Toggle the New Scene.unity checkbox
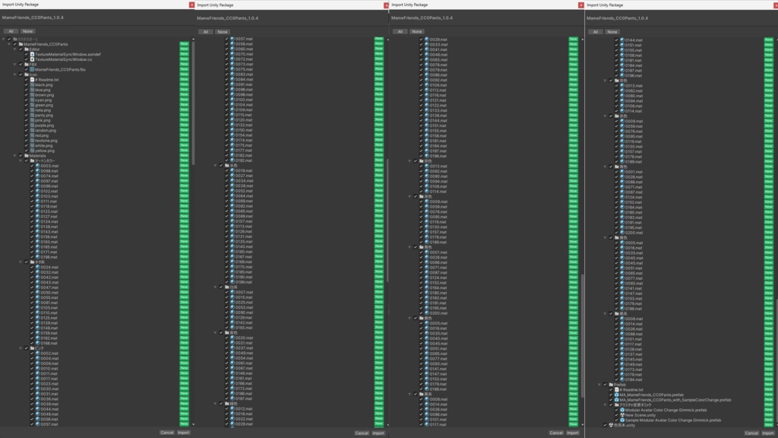The height and width of the screenshot is (438, 778). (617, 415)
